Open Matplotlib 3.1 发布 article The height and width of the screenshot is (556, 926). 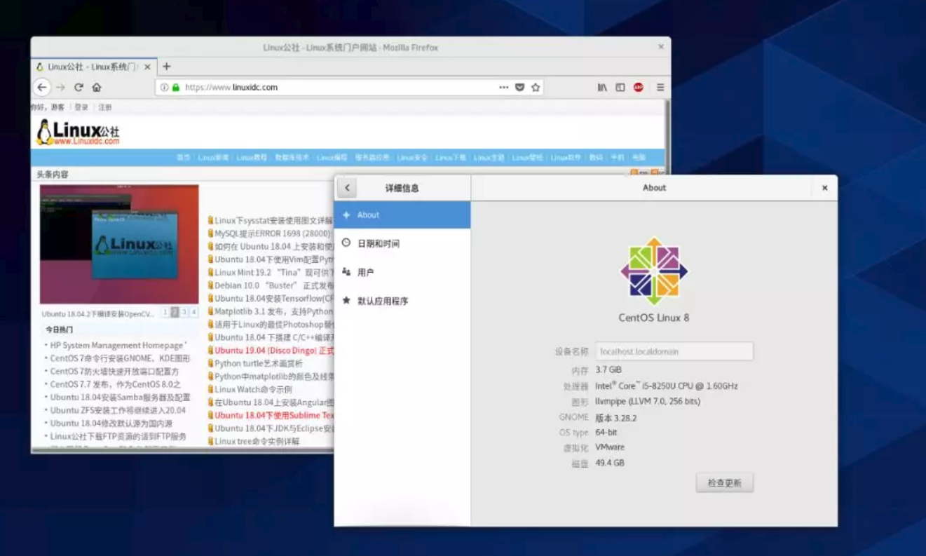pyautogui.click(x=273, y=311)
